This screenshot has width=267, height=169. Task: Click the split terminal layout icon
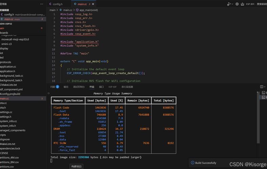point(262,87)
